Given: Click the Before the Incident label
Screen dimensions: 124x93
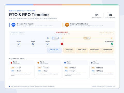Looking at the screenshot, I should (x=18, y=33).
